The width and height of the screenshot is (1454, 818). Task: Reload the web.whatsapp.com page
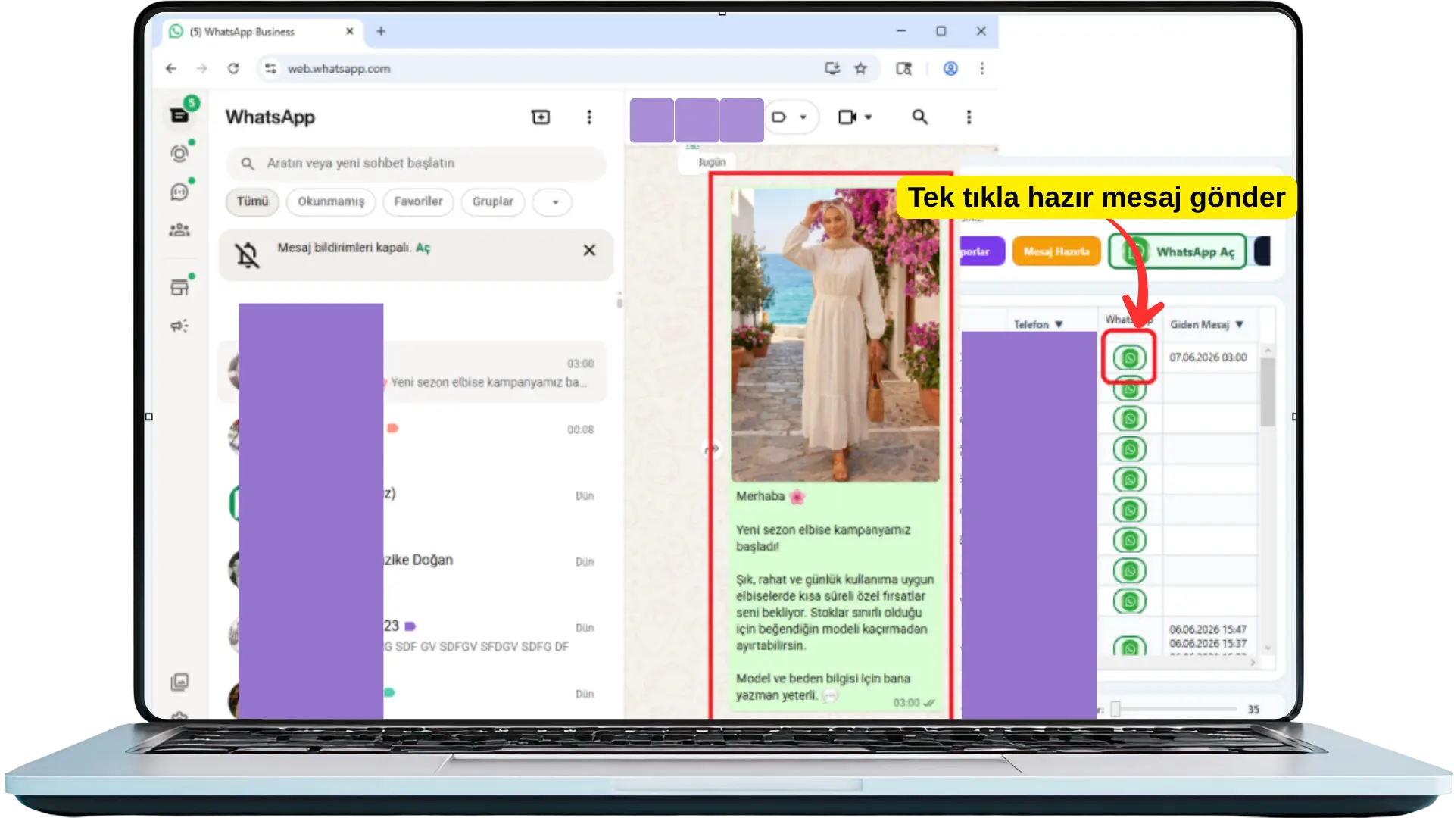(x=233, y=68)
